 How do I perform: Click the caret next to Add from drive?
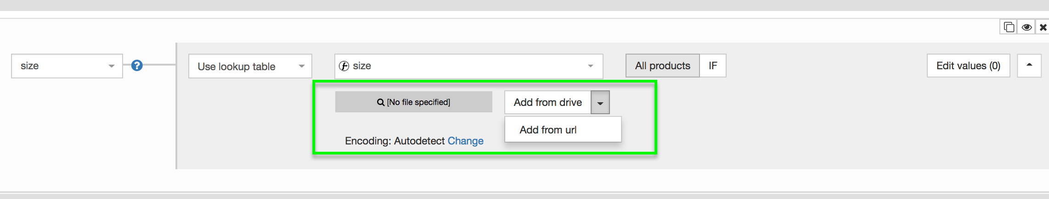600,103
